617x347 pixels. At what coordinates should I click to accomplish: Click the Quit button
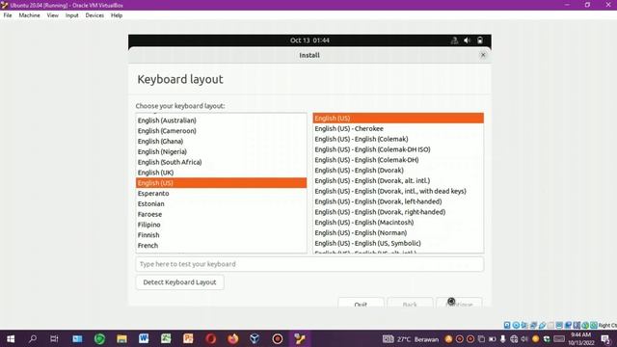coord(361,303)
